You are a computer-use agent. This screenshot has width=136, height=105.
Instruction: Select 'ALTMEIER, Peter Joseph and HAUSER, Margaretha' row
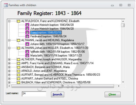click(x=51, y=60)
